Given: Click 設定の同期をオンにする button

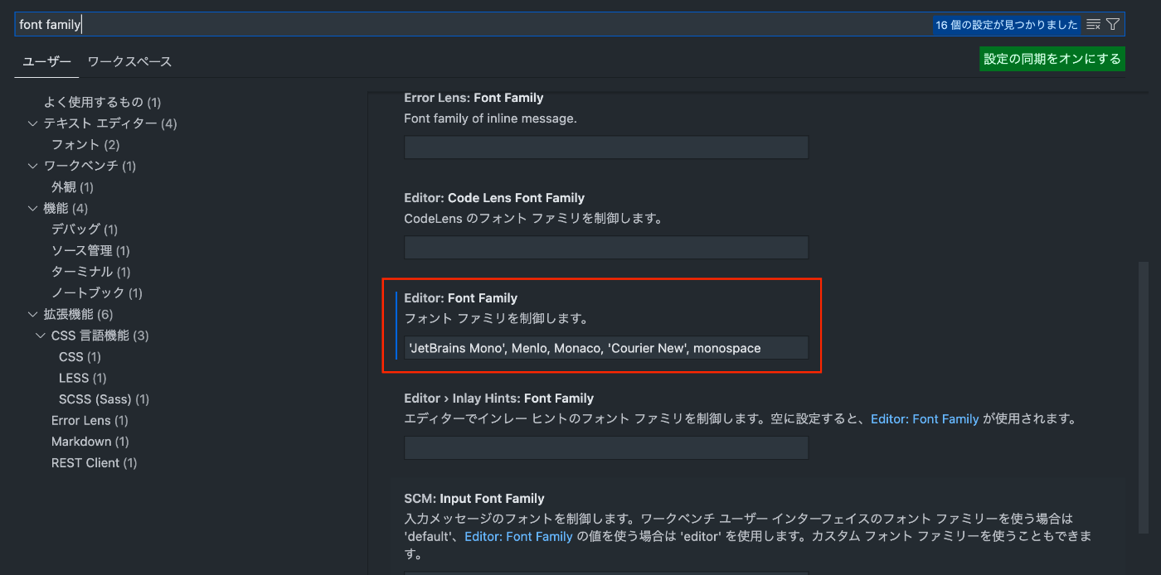Looking at the screenshot, I should (1052, 59).
